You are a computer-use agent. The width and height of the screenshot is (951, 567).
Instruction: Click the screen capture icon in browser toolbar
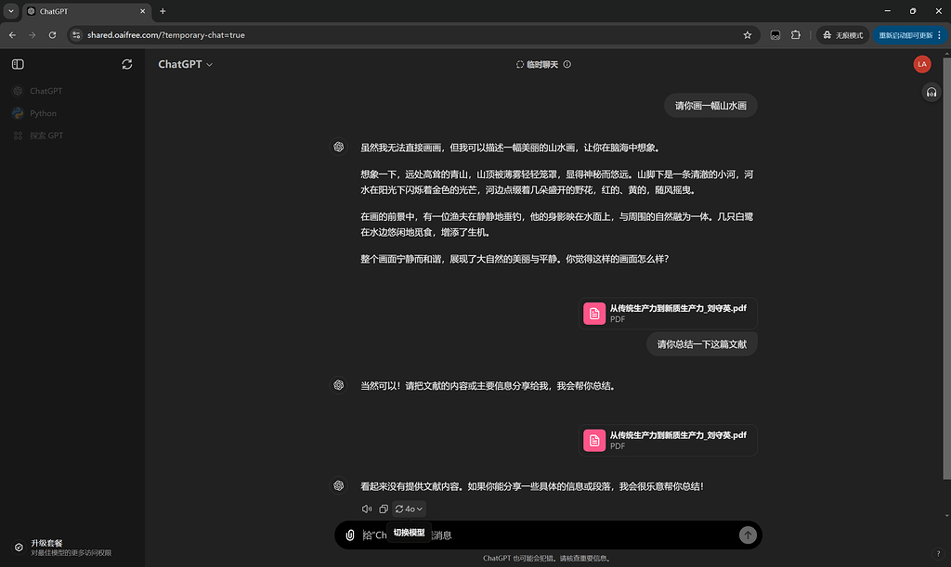[775, 35]
